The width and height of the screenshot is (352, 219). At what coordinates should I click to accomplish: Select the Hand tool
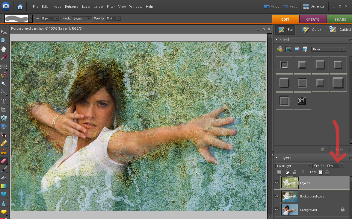coord(4,49)
